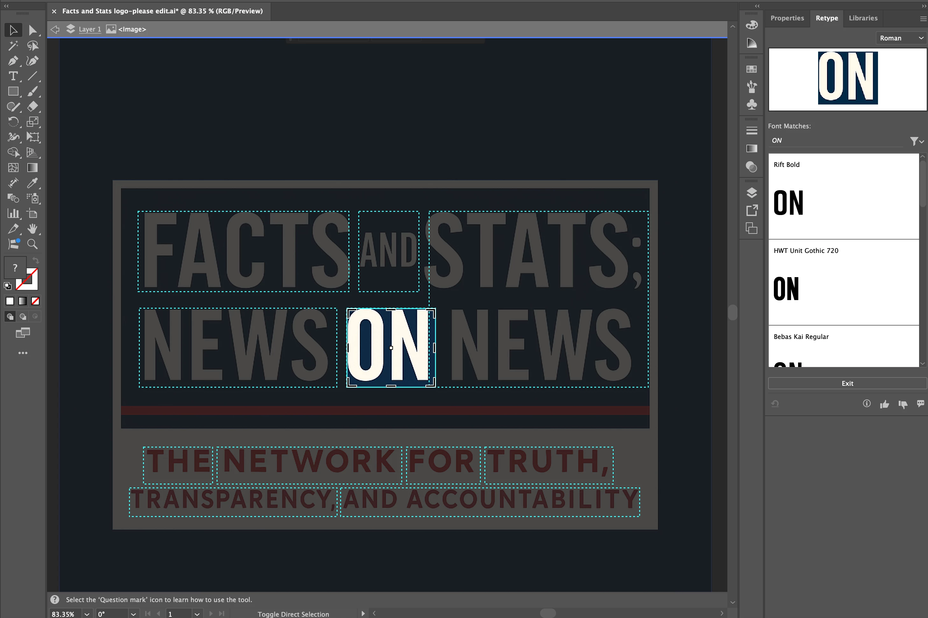928x618 pixels.
Task: Switch to the Properties tab
Action: 787,18
